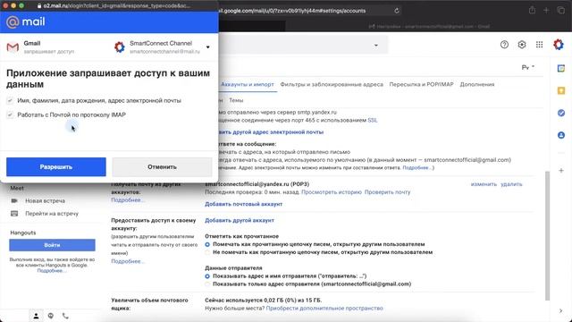Open the 'Дополнения' settings tab

477,84
